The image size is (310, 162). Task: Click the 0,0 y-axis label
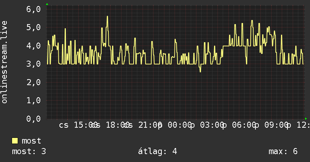[33, 119]
